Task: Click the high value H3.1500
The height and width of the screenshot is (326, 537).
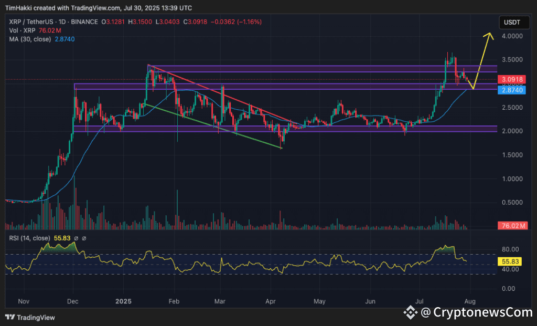Action: [x=140, y=22]
